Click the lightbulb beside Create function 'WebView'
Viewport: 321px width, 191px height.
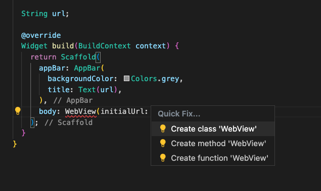tap(163, 158)
